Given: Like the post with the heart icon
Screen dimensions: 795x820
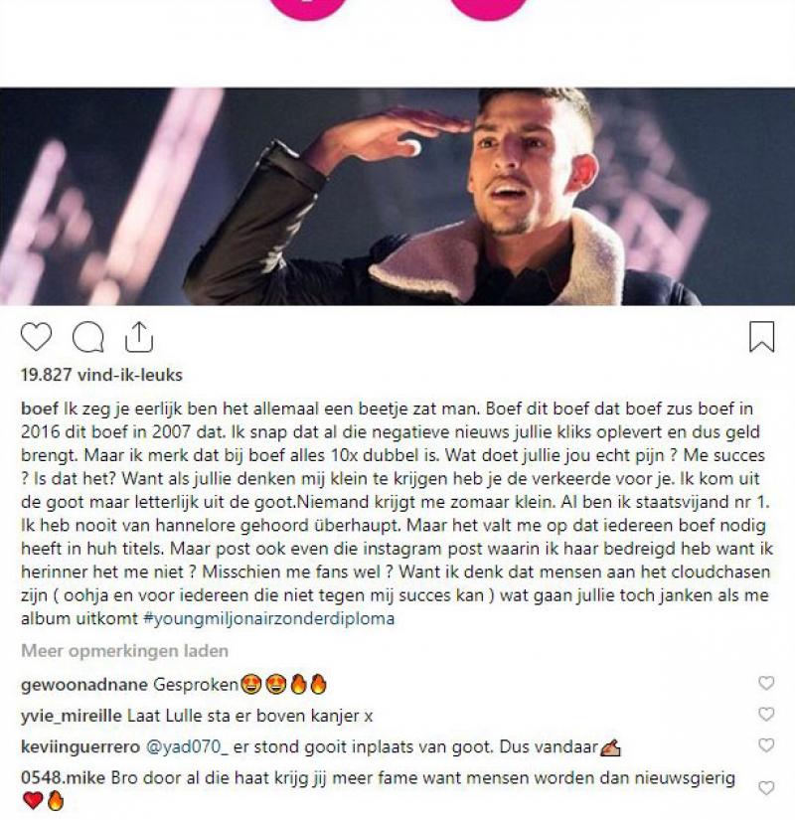Looking at the screenshot, I should 36,336.
